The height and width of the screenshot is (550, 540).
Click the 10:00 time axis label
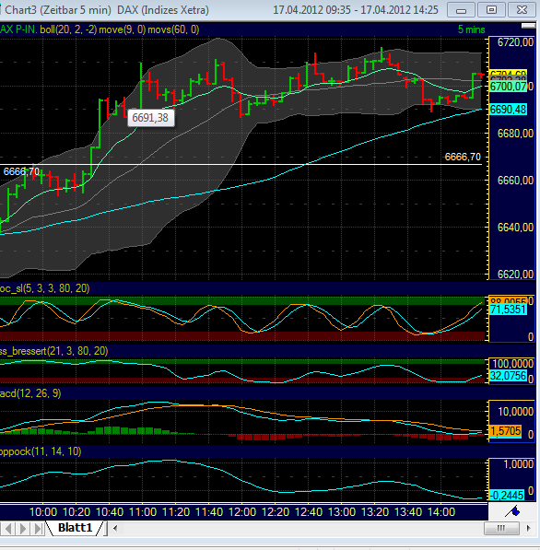(43, 512)
